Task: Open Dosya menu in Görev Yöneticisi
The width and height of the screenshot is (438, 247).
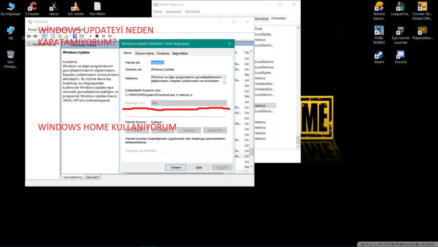Action: click(x=158, y=12)
